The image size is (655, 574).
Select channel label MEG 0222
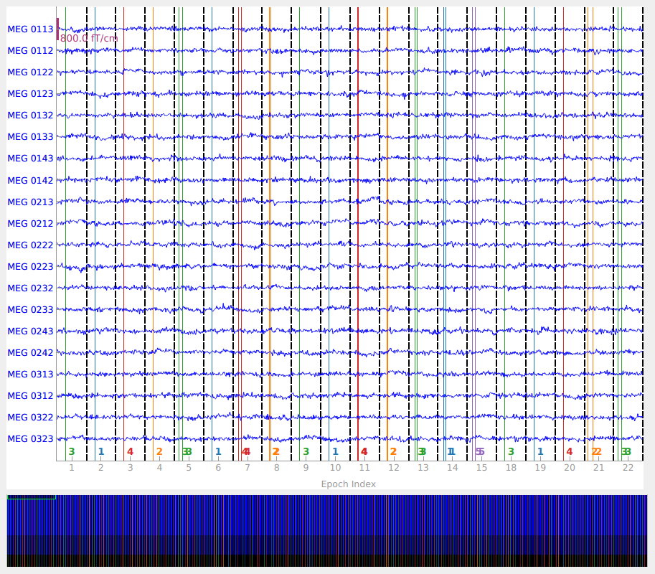coord(31,245)
